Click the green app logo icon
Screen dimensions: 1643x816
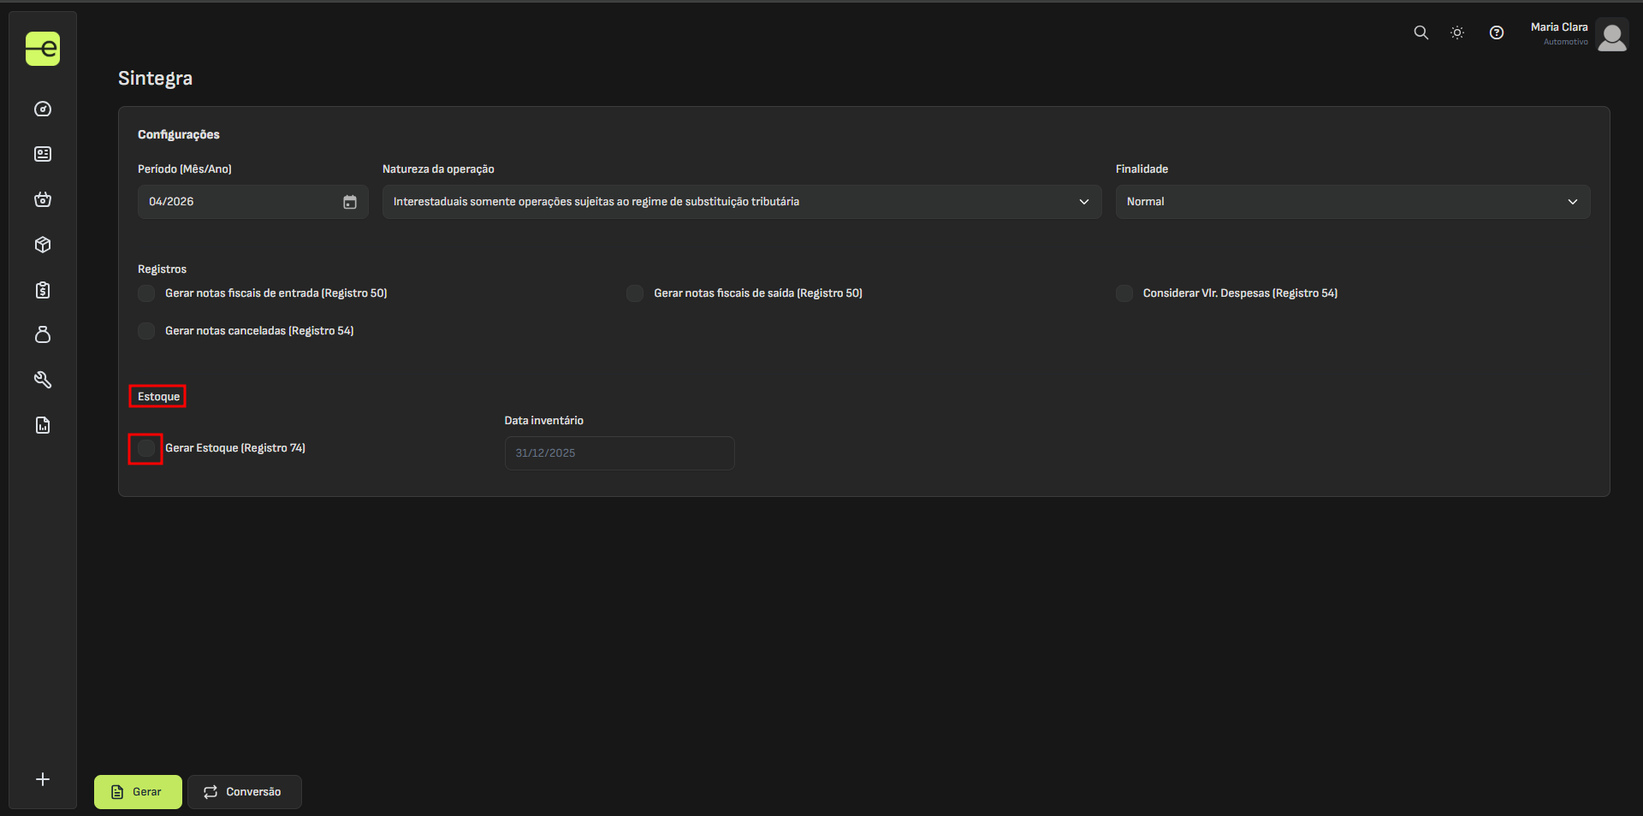click(x=43, y=49)
